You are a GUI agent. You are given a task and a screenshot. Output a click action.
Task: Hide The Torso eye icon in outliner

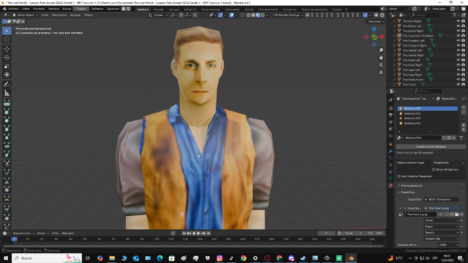(x=458, y=85)
